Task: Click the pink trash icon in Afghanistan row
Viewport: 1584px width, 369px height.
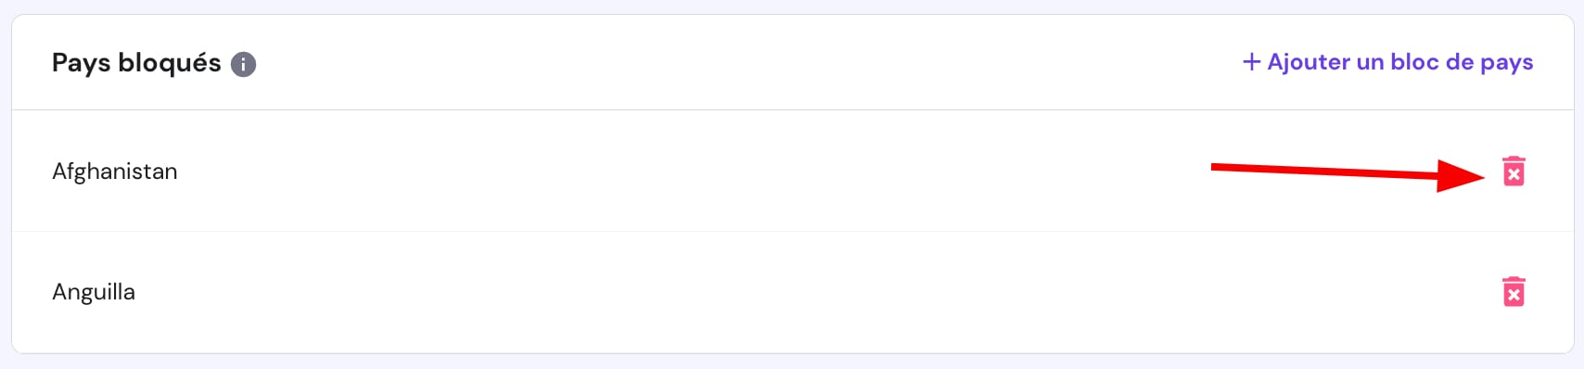Action: click(x=1514, y=172)
